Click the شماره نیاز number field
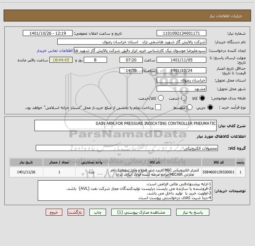Image resolution: width=255 pixels, height=246 pixels. tap(181, 33)
